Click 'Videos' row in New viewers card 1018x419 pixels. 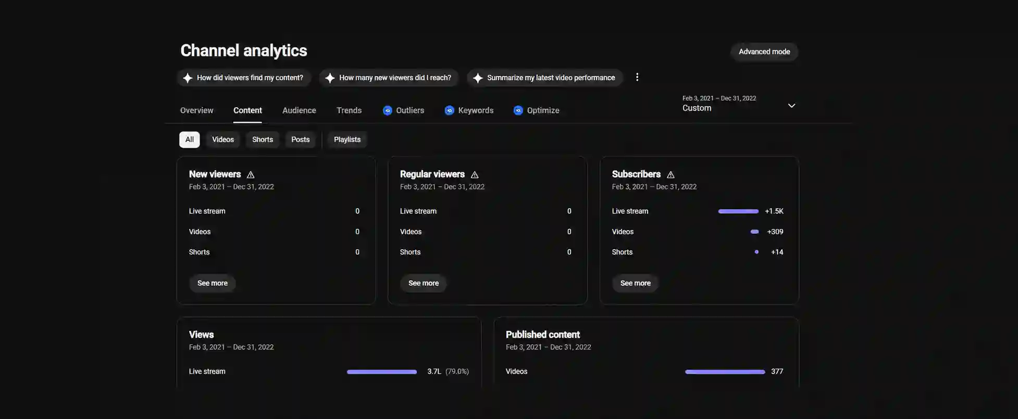click(x=274, y=232)
